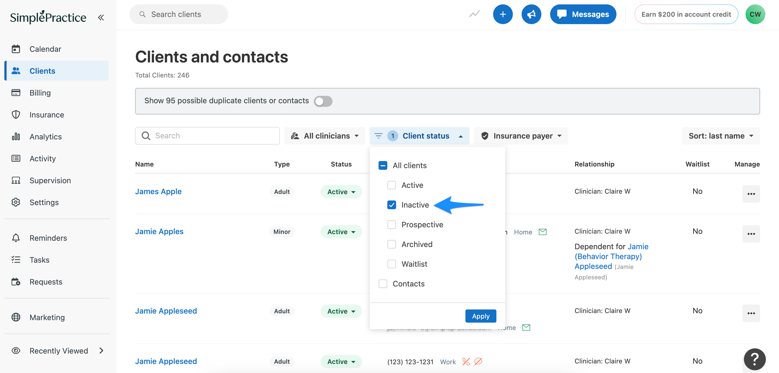Open Requests in sidebar

click(56, 282)
